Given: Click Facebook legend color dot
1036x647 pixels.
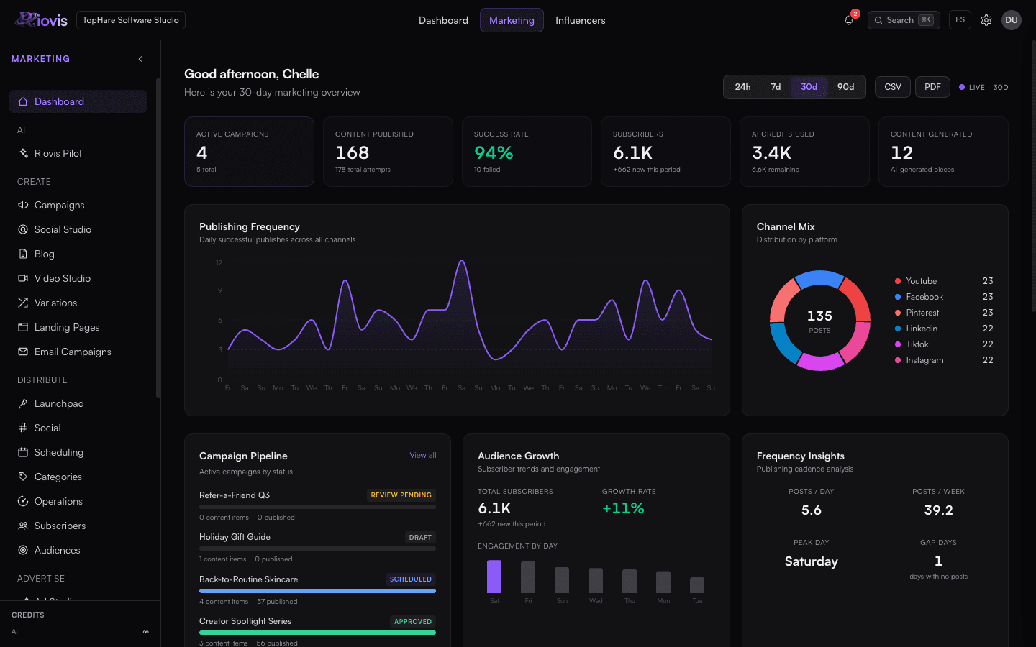Looking at the screenshot, I should 898,297.
